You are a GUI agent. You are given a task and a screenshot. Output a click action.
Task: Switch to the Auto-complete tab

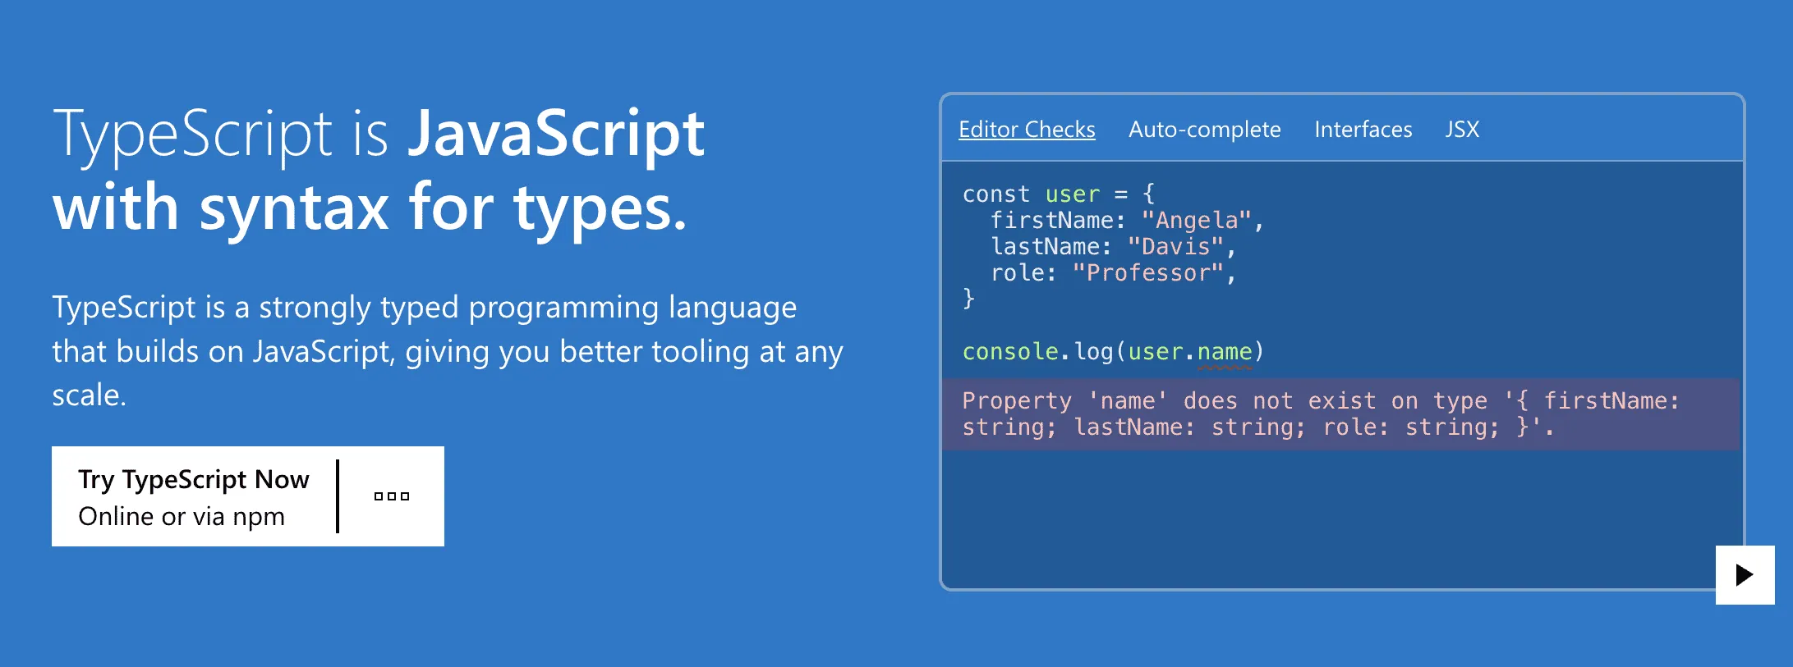(1204, 130)
